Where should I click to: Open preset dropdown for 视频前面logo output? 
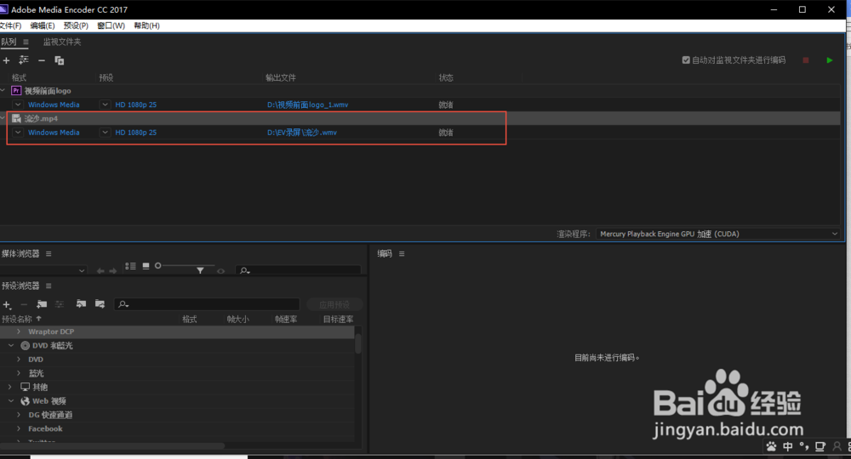[105, 105]
